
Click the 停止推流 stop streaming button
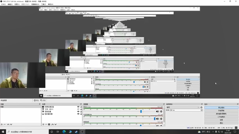(221, 108)
